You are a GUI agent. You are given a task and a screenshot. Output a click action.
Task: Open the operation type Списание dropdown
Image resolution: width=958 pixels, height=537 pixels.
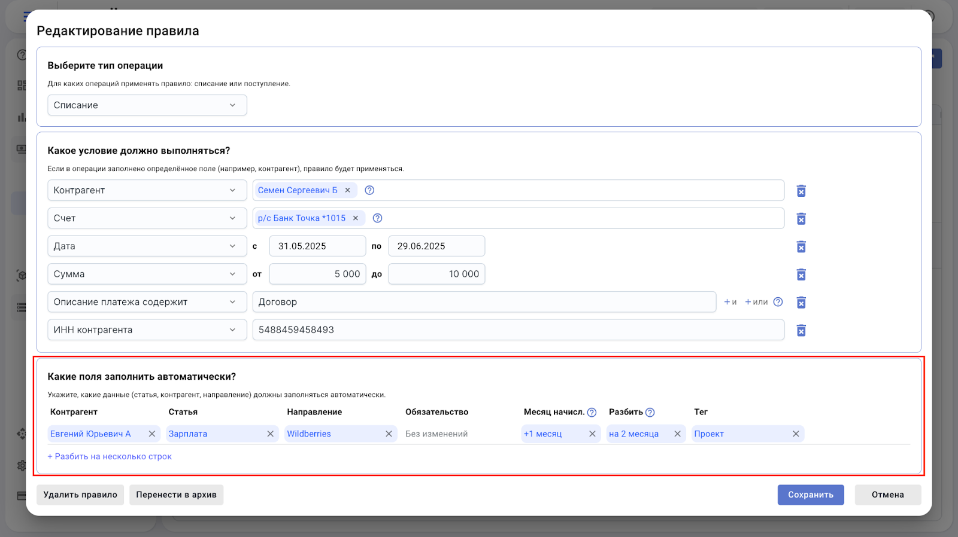(x=147, y=105)
